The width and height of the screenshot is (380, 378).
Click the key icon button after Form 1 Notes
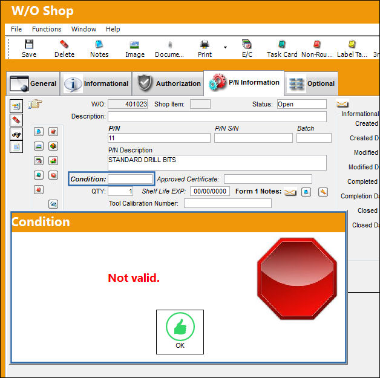pos(323,192)
